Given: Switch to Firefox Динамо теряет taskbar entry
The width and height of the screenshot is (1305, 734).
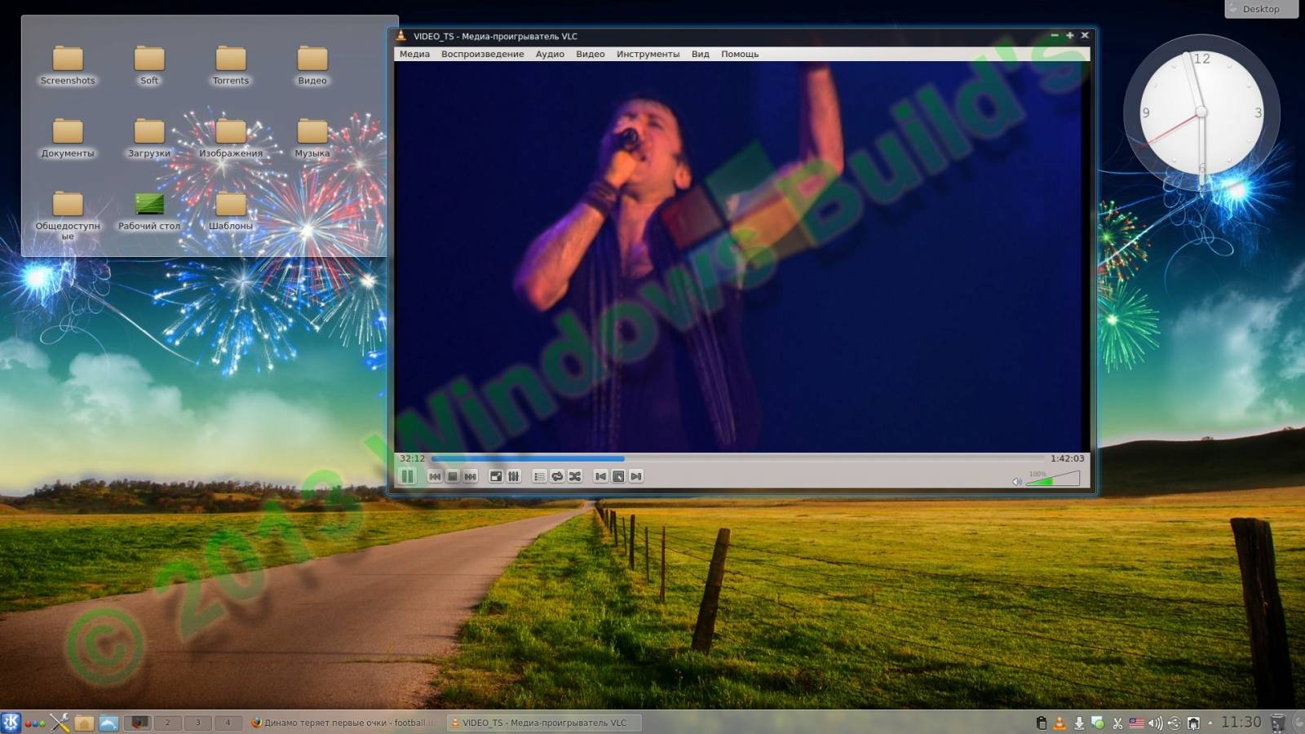Looking at the screenshot, I should 343,723.
